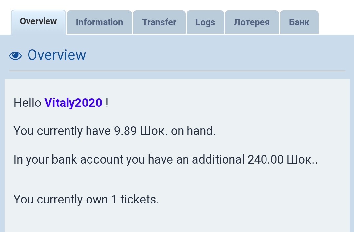Screen dimensions: 354x232
Task: Click the word "Hello" in greeting
Action: (28, 103)
